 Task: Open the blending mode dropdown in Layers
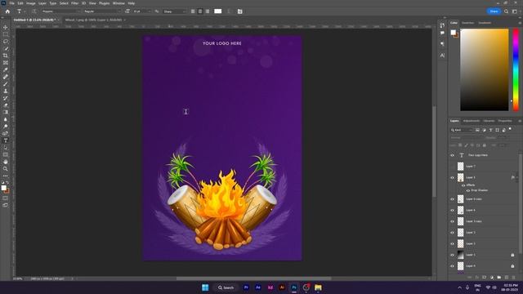(466, 138)
